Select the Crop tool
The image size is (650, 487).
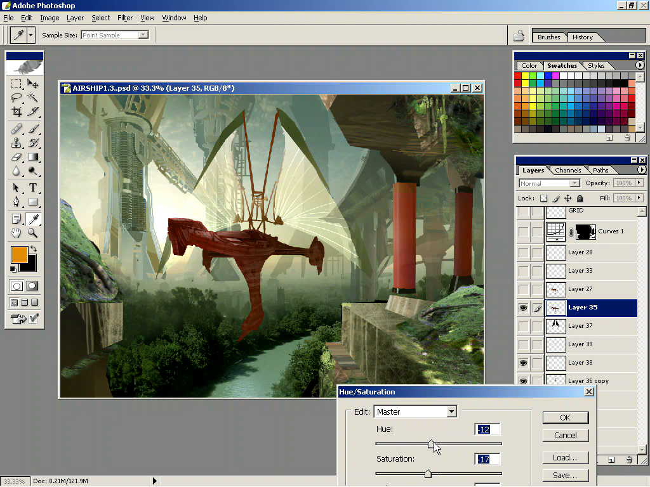pos(17,112)
